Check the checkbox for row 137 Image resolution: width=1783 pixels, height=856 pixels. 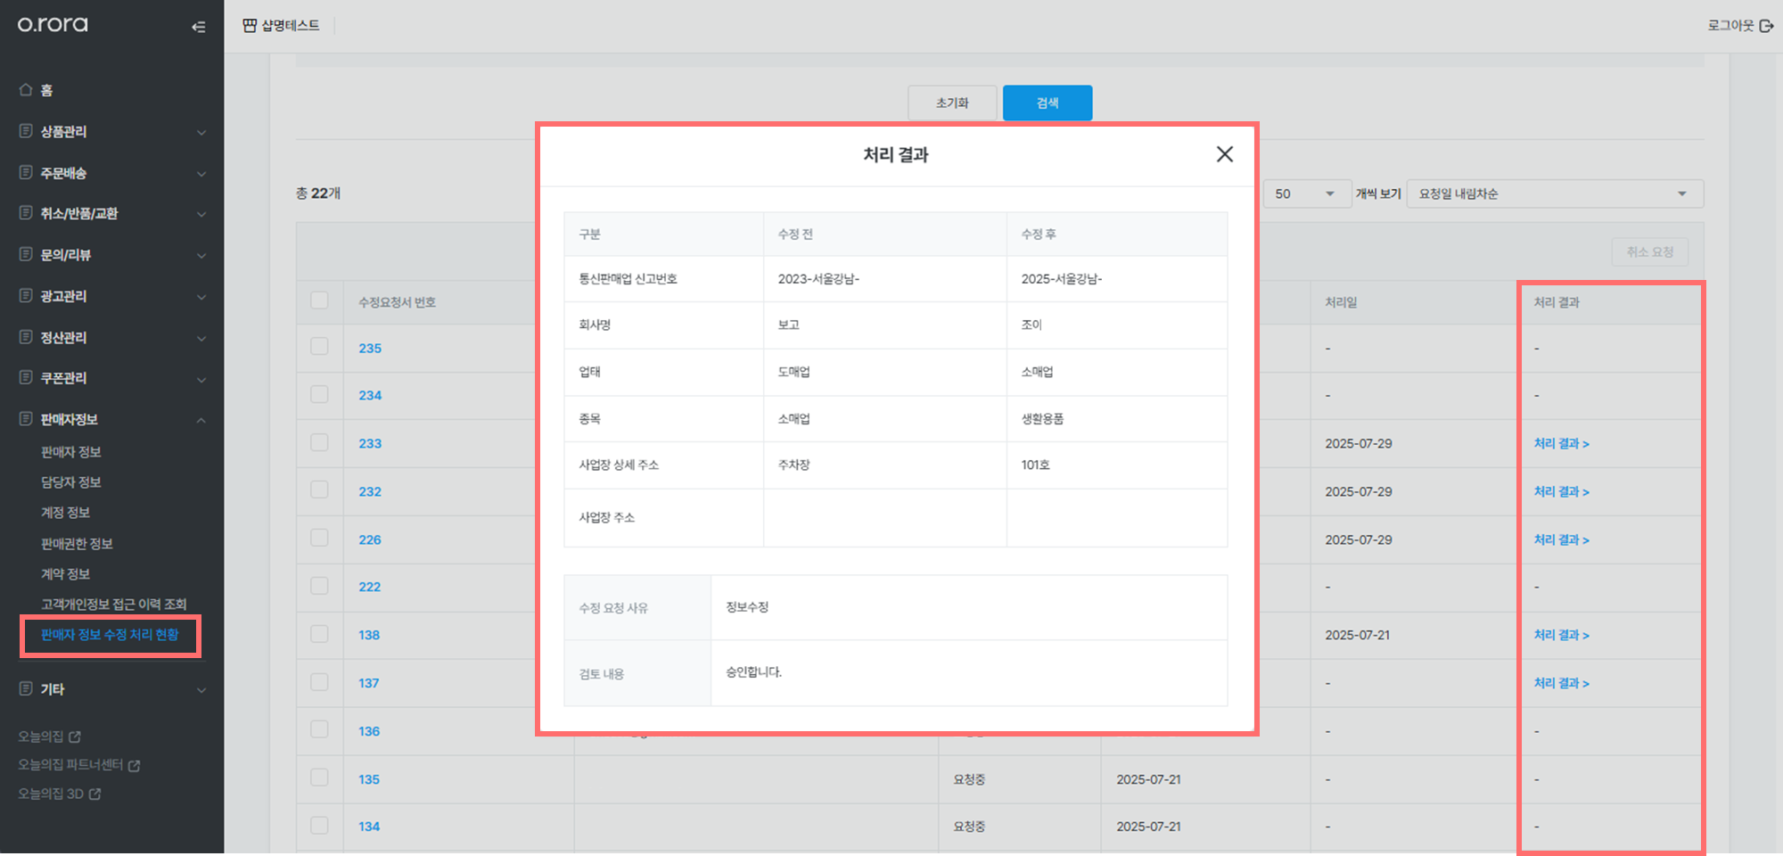click(319, 682)
